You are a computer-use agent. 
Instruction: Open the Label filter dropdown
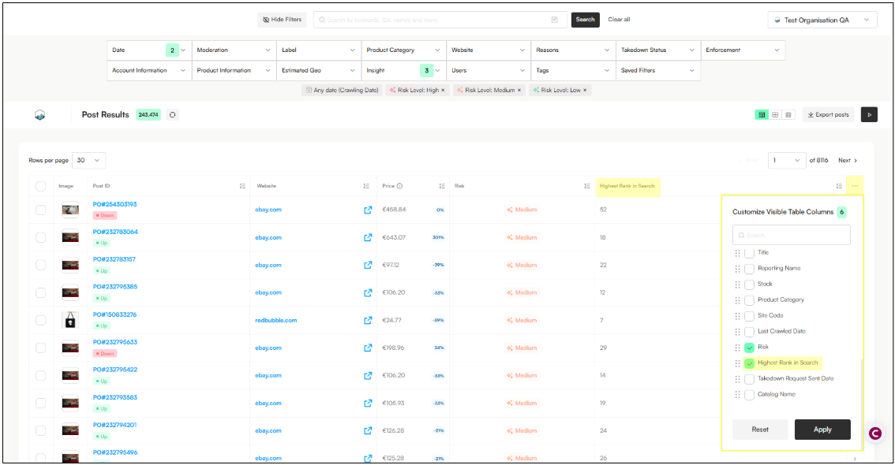click(319, 50)
